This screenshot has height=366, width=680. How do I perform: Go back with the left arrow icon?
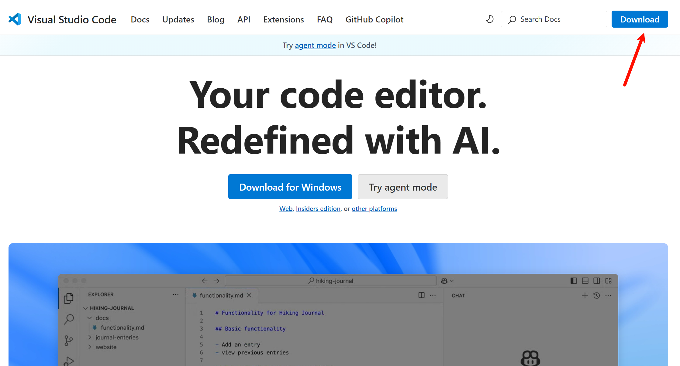[x=205, y=281]
